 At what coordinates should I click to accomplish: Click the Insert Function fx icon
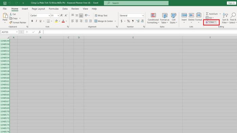pos(40,32)
